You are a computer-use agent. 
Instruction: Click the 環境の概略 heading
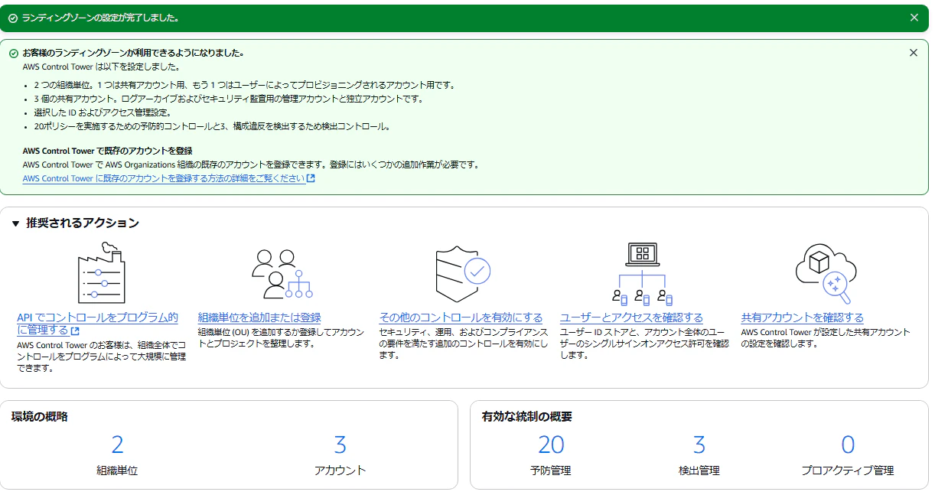point(39,417)
